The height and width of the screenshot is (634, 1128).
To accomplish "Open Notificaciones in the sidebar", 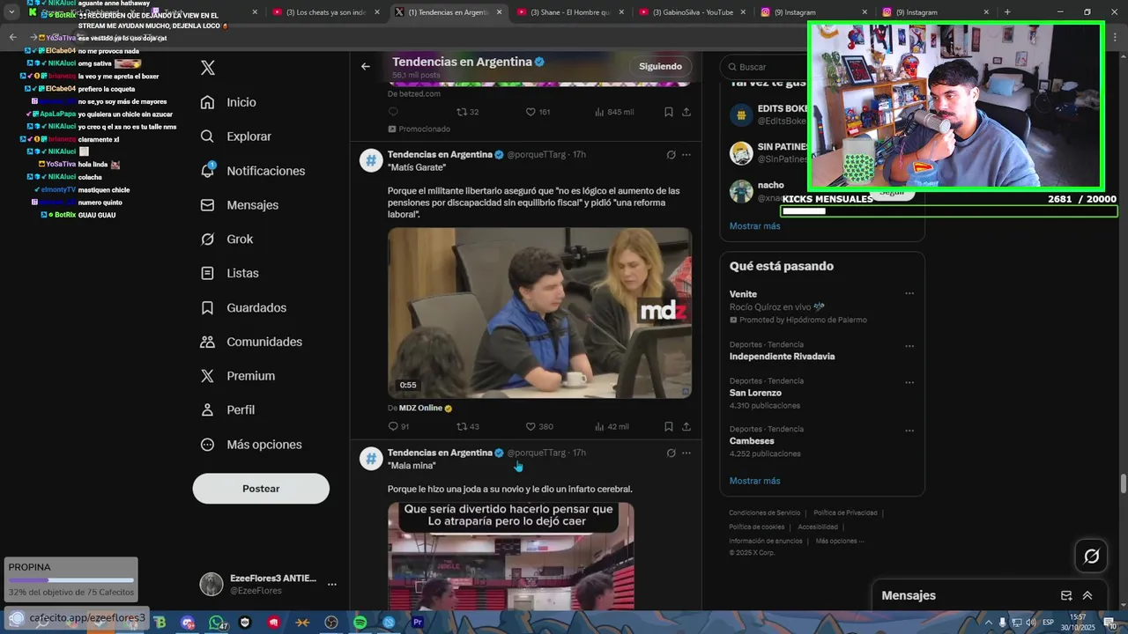I will [252, 171].
